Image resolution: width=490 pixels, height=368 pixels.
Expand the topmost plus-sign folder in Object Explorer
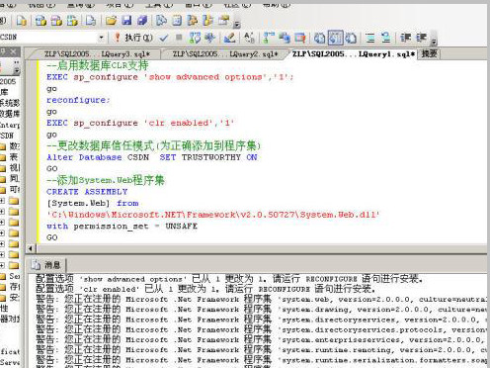click(x=2, y=201)
